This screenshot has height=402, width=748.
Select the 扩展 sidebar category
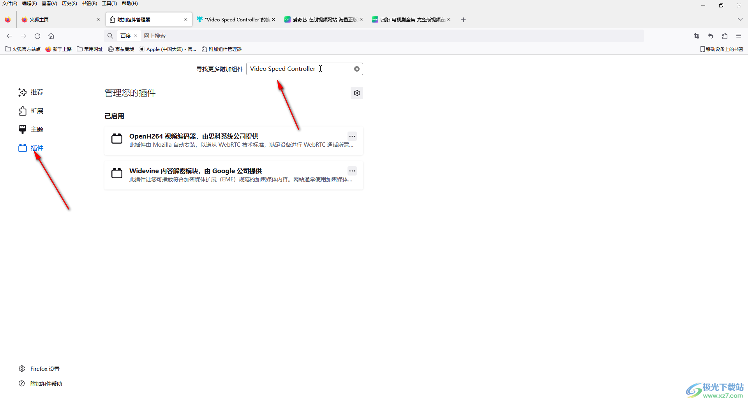point(31,111)
